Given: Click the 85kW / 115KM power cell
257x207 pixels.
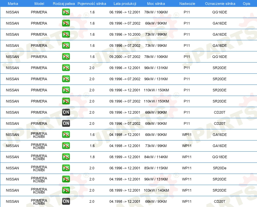Looking at the screenshot, I should point(156,168).
